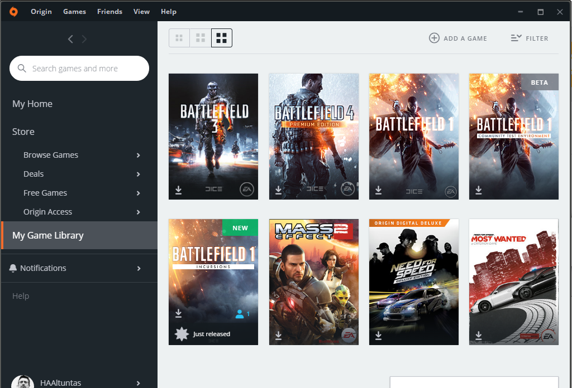Open Origin Access in the sidebar

click(x=48, y=211)
